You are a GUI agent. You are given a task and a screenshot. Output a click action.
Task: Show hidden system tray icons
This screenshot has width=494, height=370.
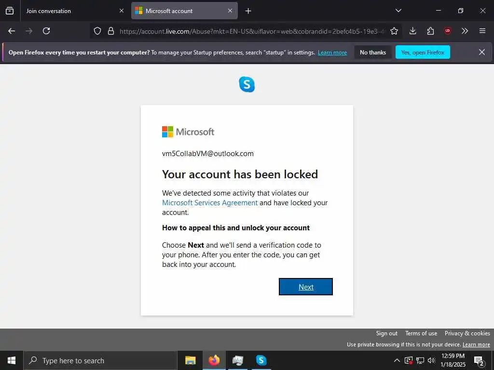tap(397, 360)
